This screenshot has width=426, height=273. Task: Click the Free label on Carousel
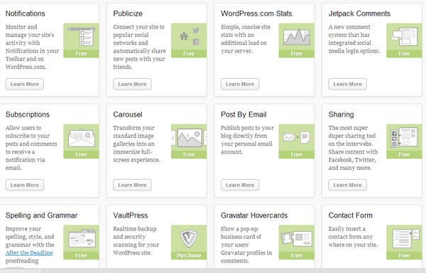coord(189,154)
